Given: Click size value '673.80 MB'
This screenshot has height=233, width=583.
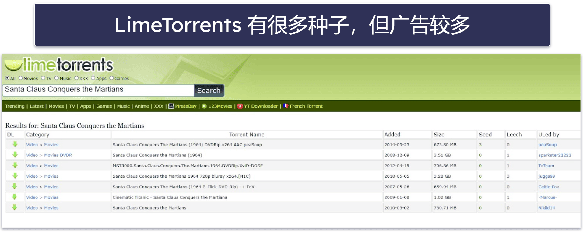Looking at the screenshot, I should click(445, 145).
